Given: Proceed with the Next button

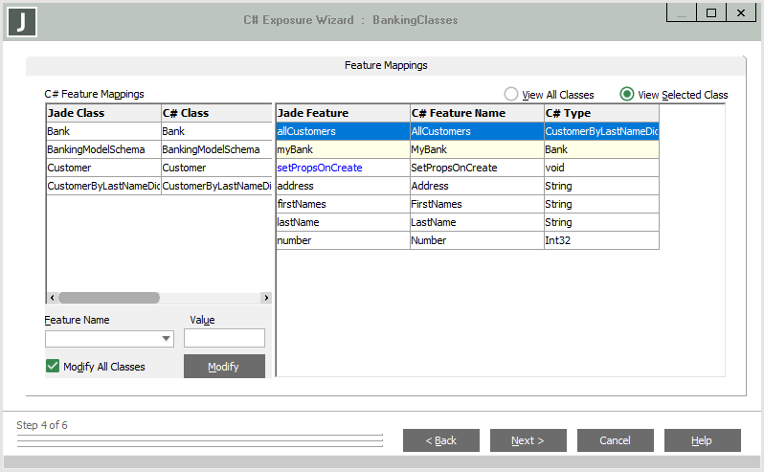Looking at the screenshot, I should click(528, 440).
